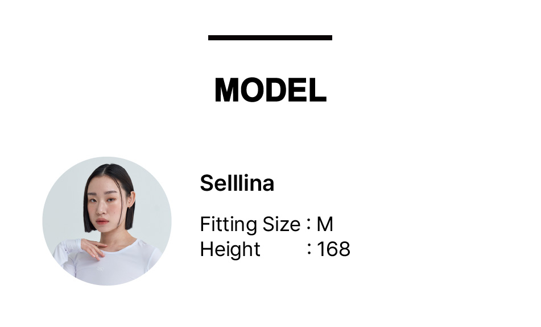Image resolution: width=541 pixels, height=327 pixels.
Task: Click the fitting size value M
Action: coord(324,224)
